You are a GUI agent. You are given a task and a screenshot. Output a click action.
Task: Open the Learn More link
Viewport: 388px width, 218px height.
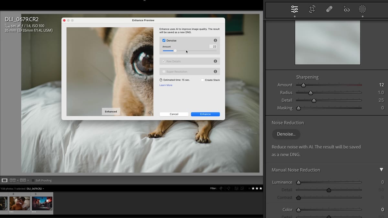[166, 85]
